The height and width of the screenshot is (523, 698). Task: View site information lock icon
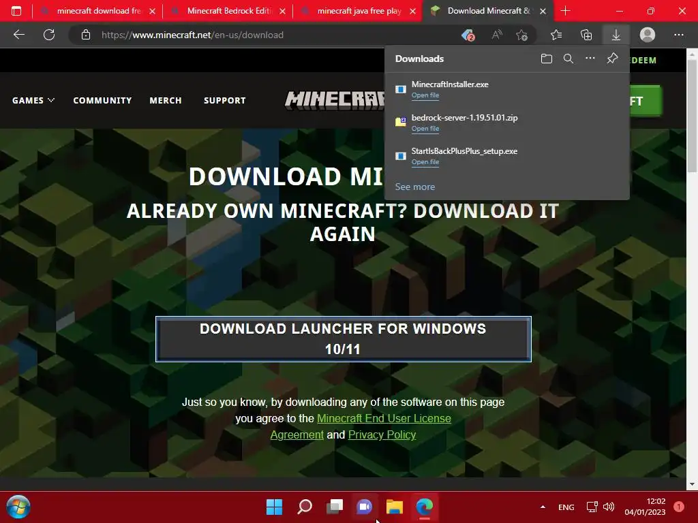(86, 35)
